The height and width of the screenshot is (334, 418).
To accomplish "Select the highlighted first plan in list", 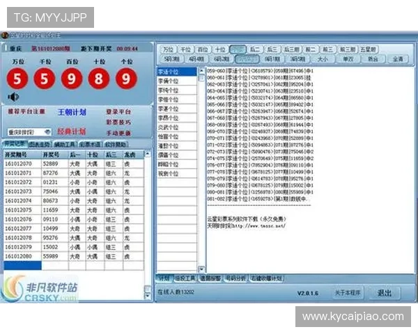I will [x=177, y=72].
